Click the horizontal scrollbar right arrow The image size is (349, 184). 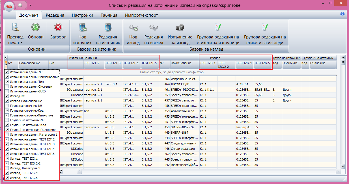coord(338,171)
